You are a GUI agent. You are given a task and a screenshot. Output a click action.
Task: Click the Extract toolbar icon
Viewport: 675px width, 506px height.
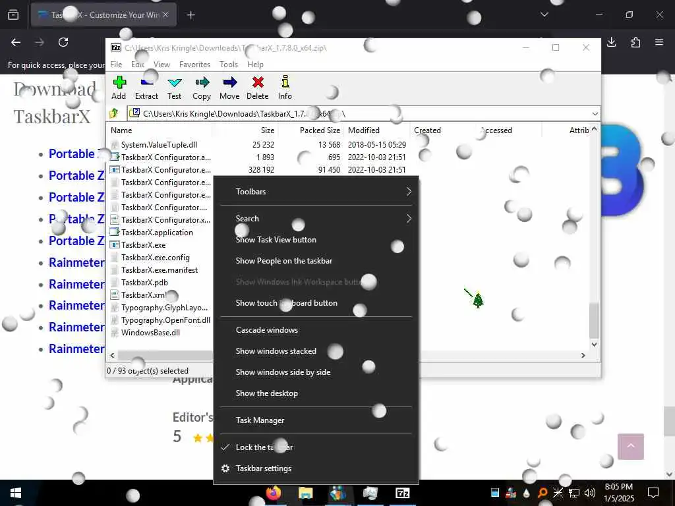click(146, 82)
